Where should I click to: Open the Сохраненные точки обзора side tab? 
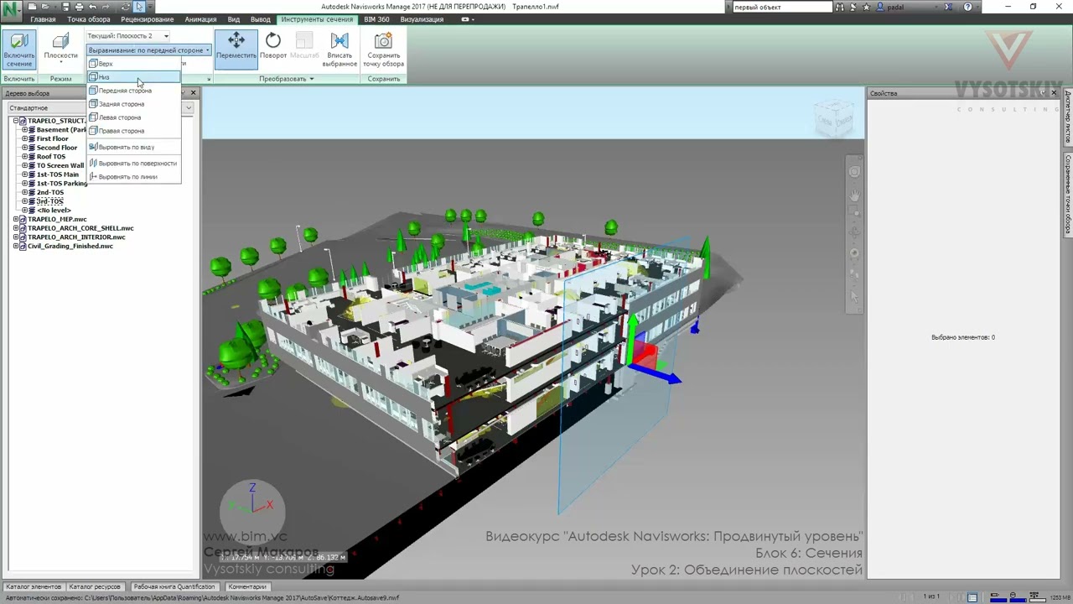coord(1068,194)
